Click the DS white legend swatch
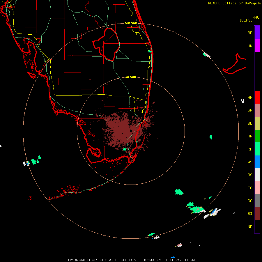Screen dimensions: 262x262 (257, 175)
